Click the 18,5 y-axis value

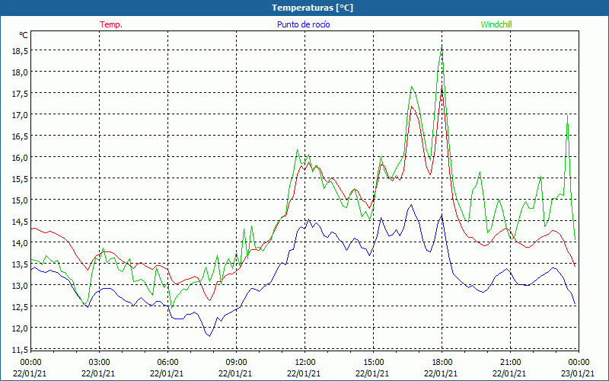pyautogui.click(x=21, y=50)
